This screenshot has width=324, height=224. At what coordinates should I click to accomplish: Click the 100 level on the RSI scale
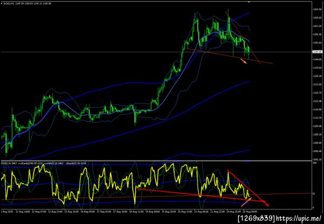(314, 163)
